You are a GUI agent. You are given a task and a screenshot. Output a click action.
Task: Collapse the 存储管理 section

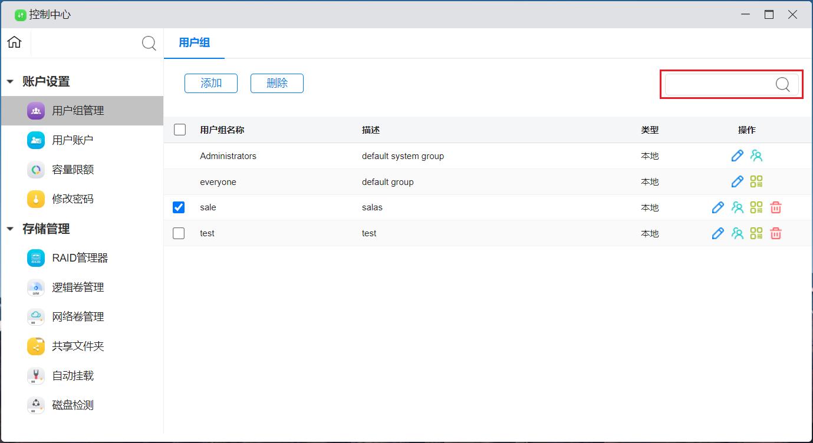point(10,229)
